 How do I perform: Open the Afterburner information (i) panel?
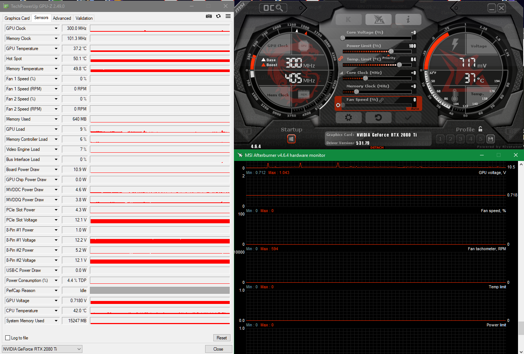(408, 19)
